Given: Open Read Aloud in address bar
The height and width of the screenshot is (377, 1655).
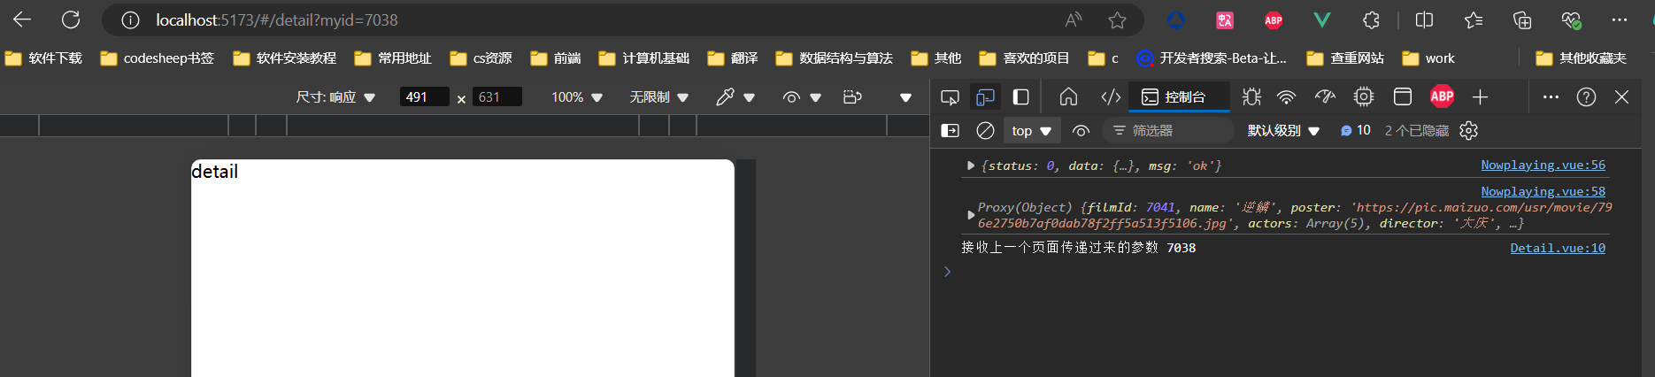Looking at the screenshot, I should [1074, 19].
